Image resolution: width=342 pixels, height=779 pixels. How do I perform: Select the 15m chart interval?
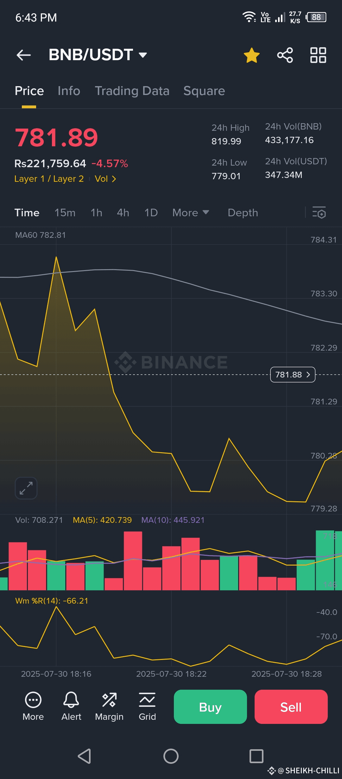coord(65,213)
